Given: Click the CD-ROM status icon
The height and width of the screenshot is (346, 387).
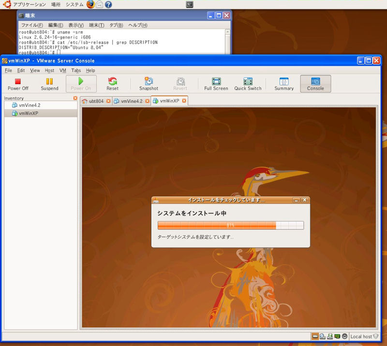Looking at the screenshot, I should tap(323, 336).
